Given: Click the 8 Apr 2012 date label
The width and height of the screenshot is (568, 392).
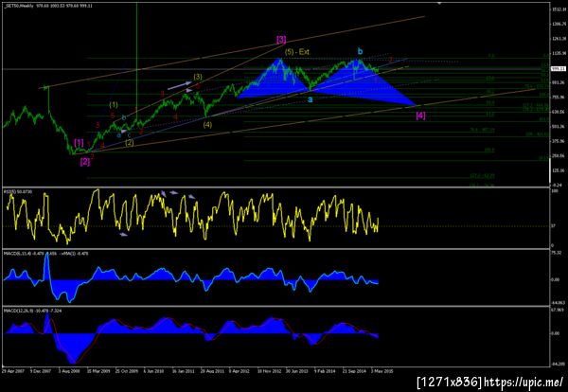Looking at the screenshot, I should click(240, 370).
